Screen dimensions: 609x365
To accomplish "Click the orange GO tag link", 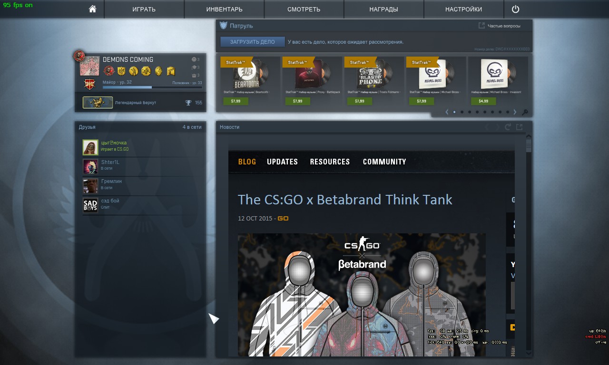I will 283,219.
